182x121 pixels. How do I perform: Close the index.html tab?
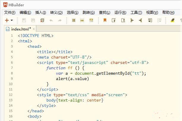34,29
